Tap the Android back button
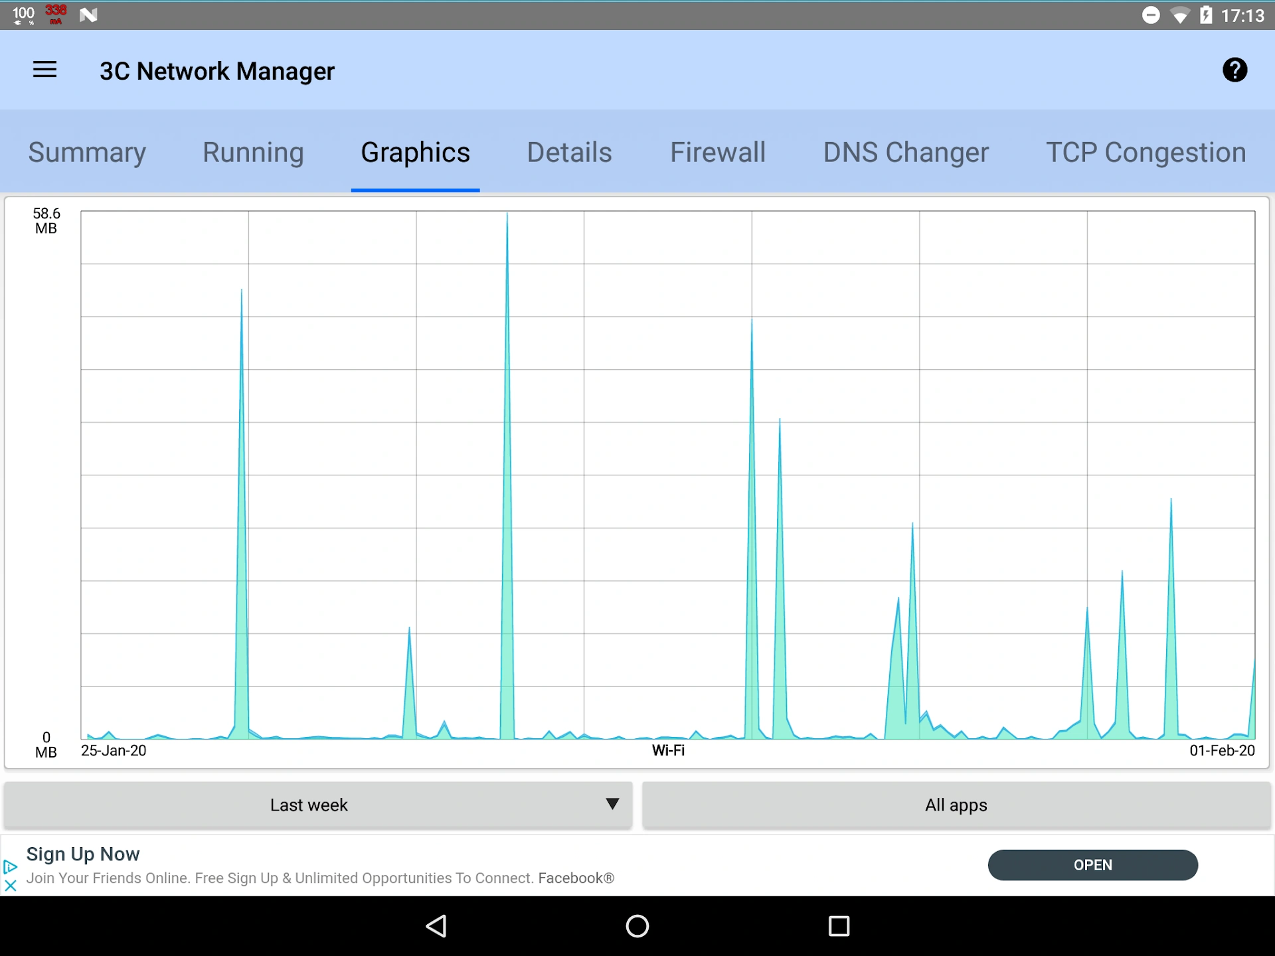Viewport: 1275px width, 956px height. [436, 926]
